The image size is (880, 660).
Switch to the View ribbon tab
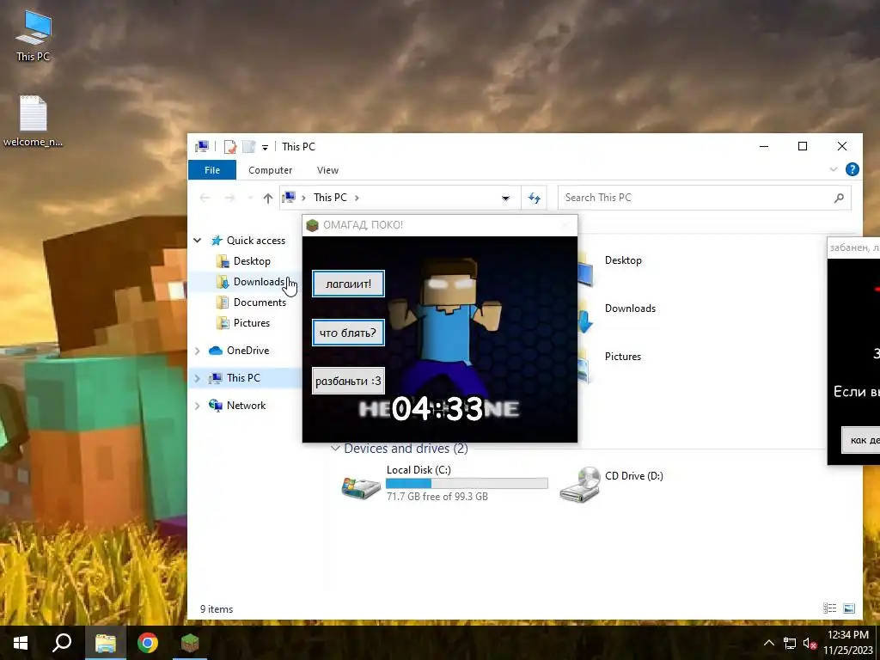coord(327,170)
